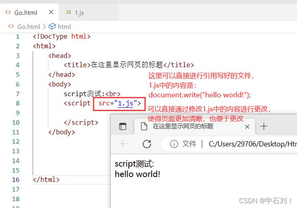This screenshot has width=297, height=208.
Task: Click the script测试: text in browser page
Action: tap(134, 164)
